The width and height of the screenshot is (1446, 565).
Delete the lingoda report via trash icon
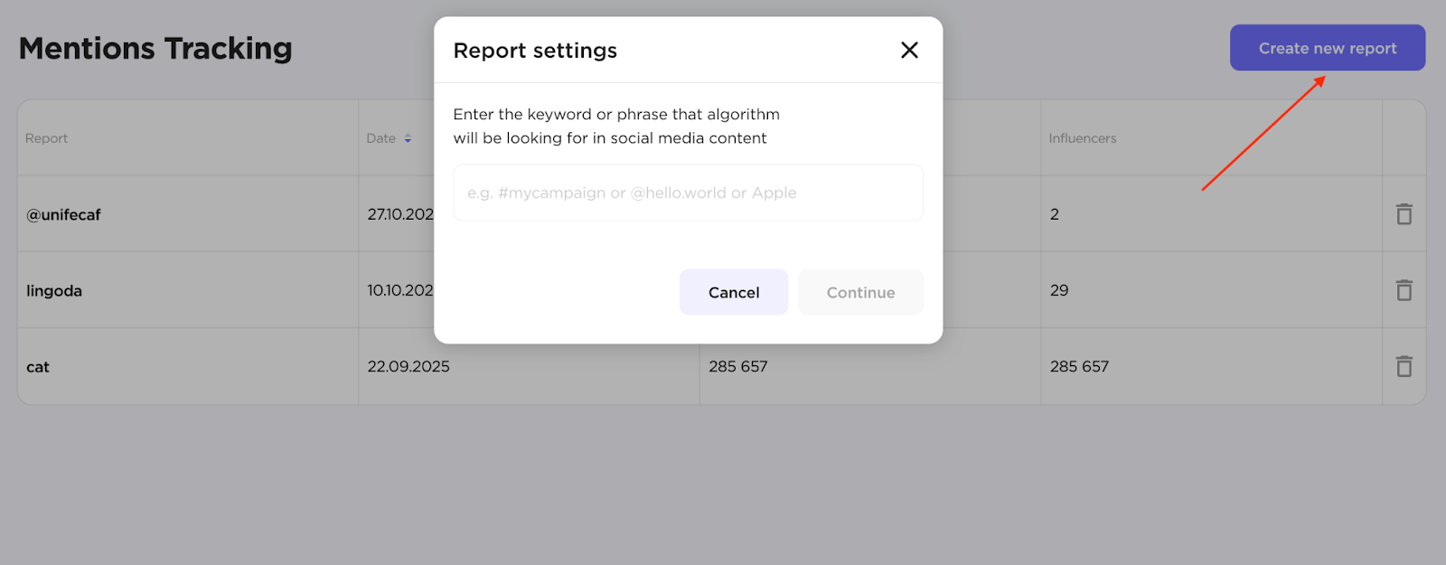pos(1404,290)
